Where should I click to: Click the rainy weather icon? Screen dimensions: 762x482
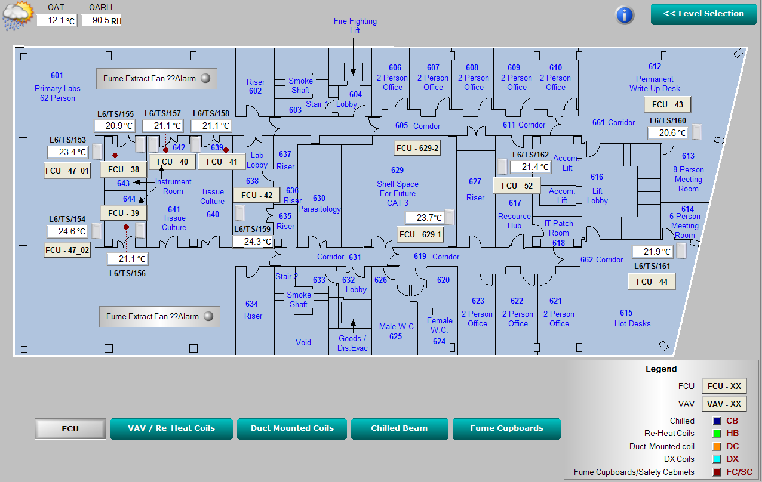coord(17,16)
